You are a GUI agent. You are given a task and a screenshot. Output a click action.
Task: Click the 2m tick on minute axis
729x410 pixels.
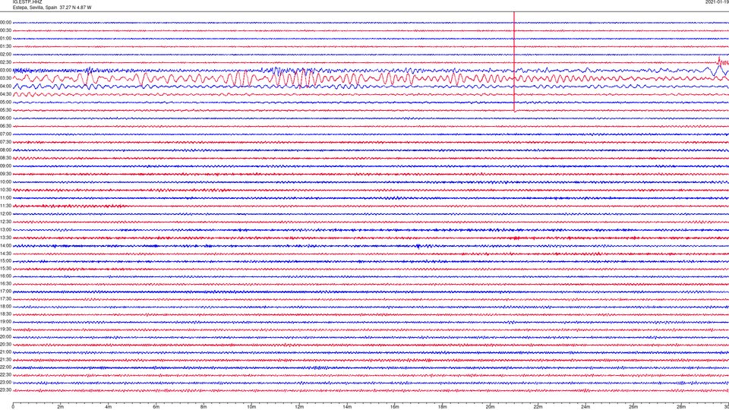[61, 407]
